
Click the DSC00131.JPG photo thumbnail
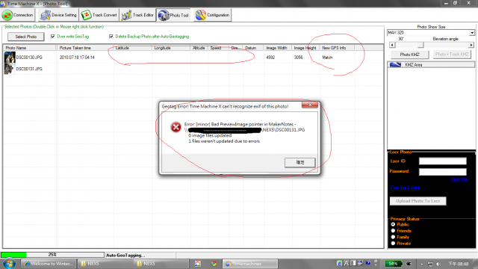coord(9,69)
